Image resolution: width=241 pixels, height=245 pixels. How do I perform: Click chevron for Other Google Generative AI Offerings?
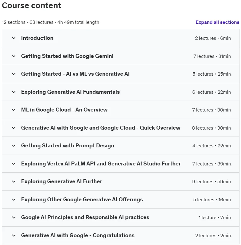coord(14,199)
